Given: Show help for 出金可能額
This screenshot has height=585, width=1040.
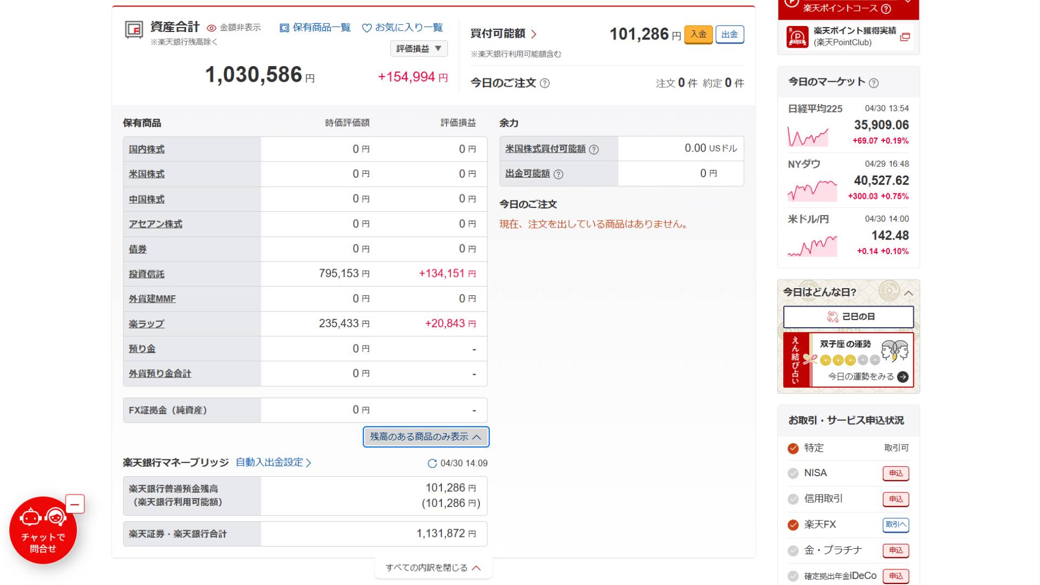Looking at the screenshot, I should (x=558, y=174).
